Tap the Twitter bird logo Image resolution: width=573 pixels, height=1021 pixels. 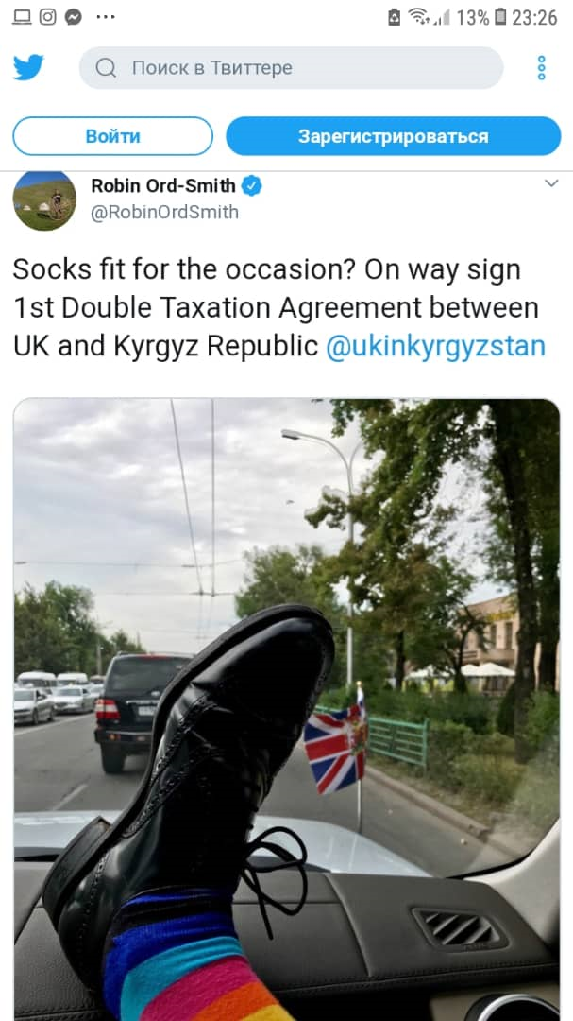click(x=28, y=68)
